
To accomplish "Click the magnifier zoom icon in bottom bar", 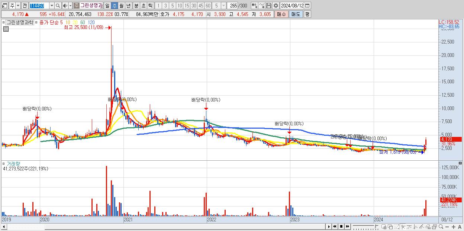I will click(441, 227).
